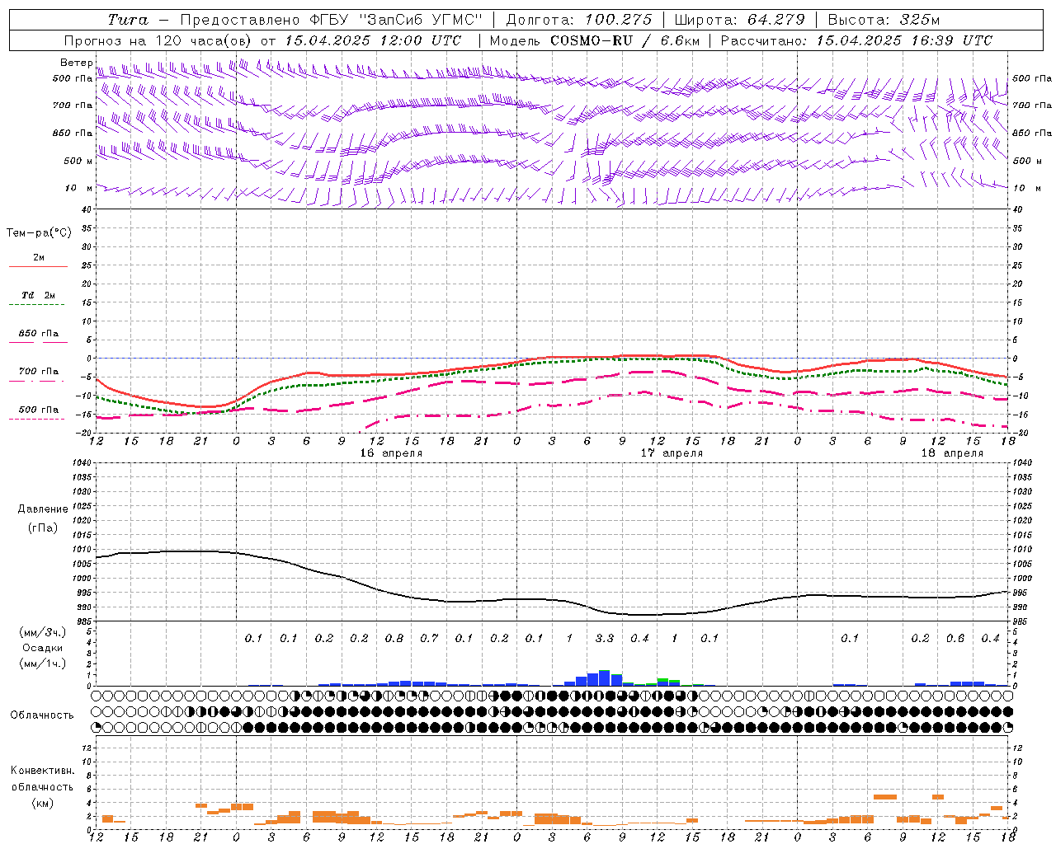Image resolution: width=1056 pixels, height=844 pixels.
Task: Click "40" on the left temperature axis
Action: click(87, 210)
